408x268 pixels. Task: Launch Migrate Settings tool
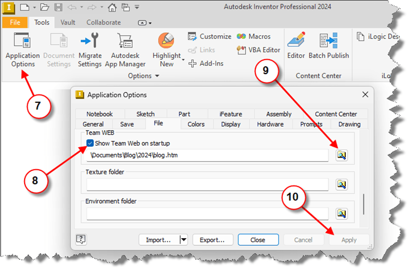(89, 49)
